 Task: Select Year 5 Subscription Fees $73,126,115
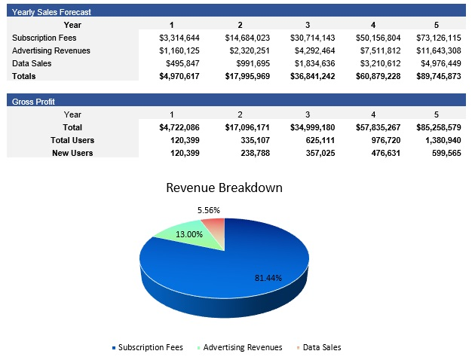(439, 38)
